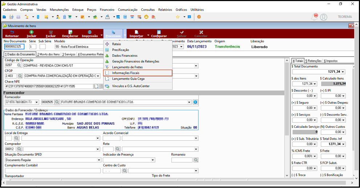Click the Série input field
360x188 pixels.
[x=33, y=47]
